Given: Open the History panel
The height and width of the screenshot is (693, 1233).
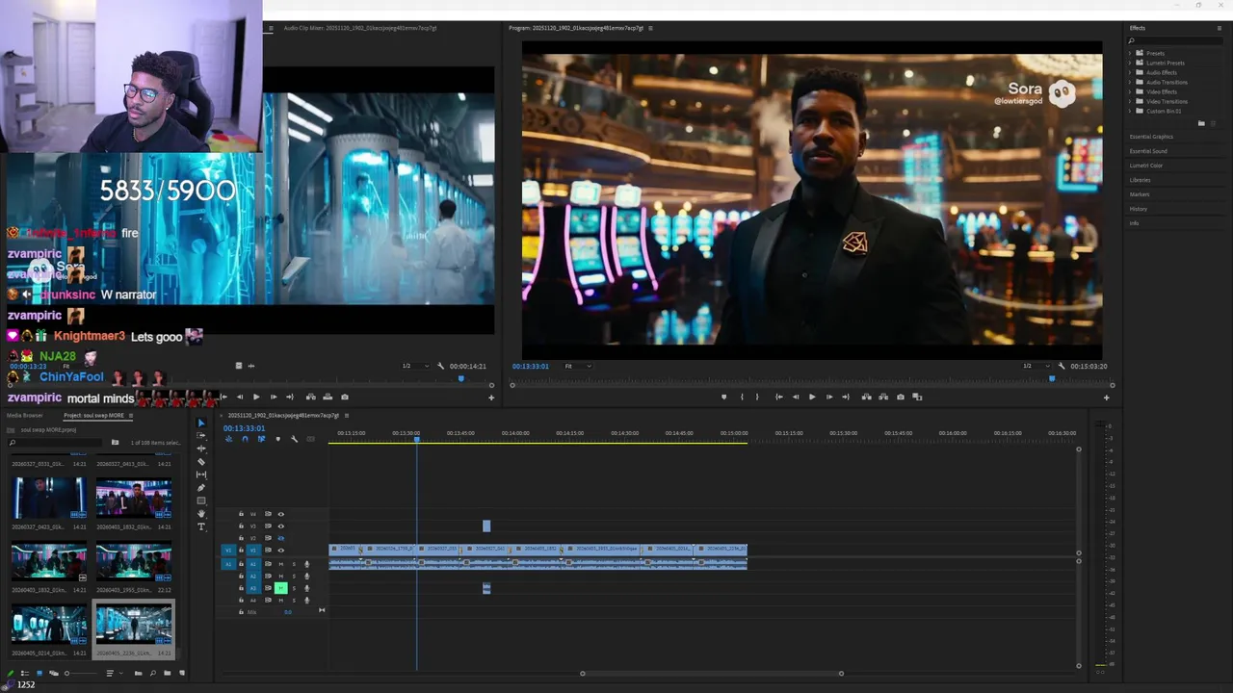Looking at the screenshot, I should click(x=1139, y=209).
